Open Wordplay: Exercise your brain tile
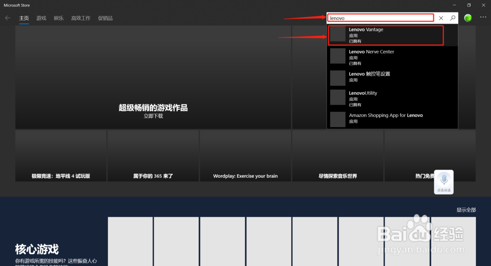The image size is (491, 266). tap(245, 156)
